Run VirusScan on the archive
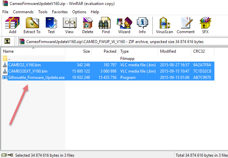The height and width of the screenshot is (158, 228). coord(164,25)
